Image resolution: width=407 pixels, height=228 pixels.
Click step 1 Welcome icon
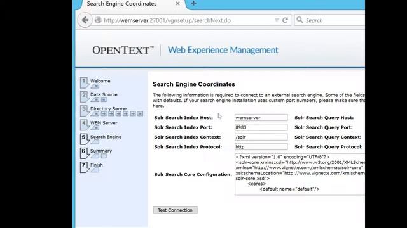pos(85,83)
